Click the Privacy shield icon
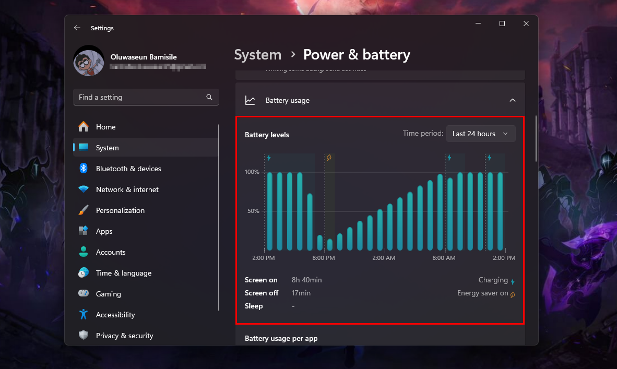Viewport: 617px width, 369px height. (x=84, y=335)
